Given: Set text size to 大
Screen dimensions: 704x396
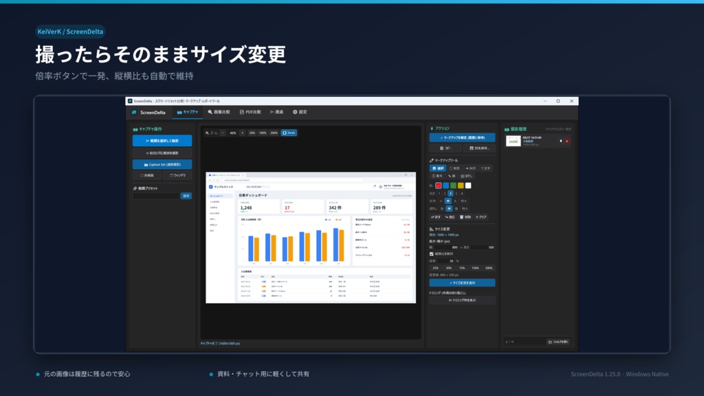Looking at the screenshot, I should [455, 201].
